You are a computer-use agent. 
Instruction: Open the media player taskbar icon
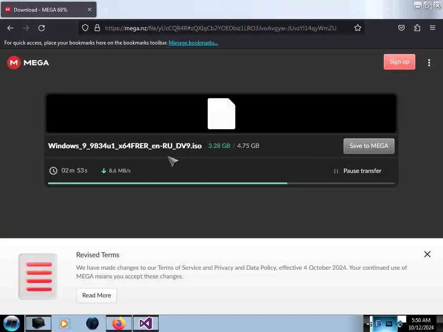[x=64, y=323]
